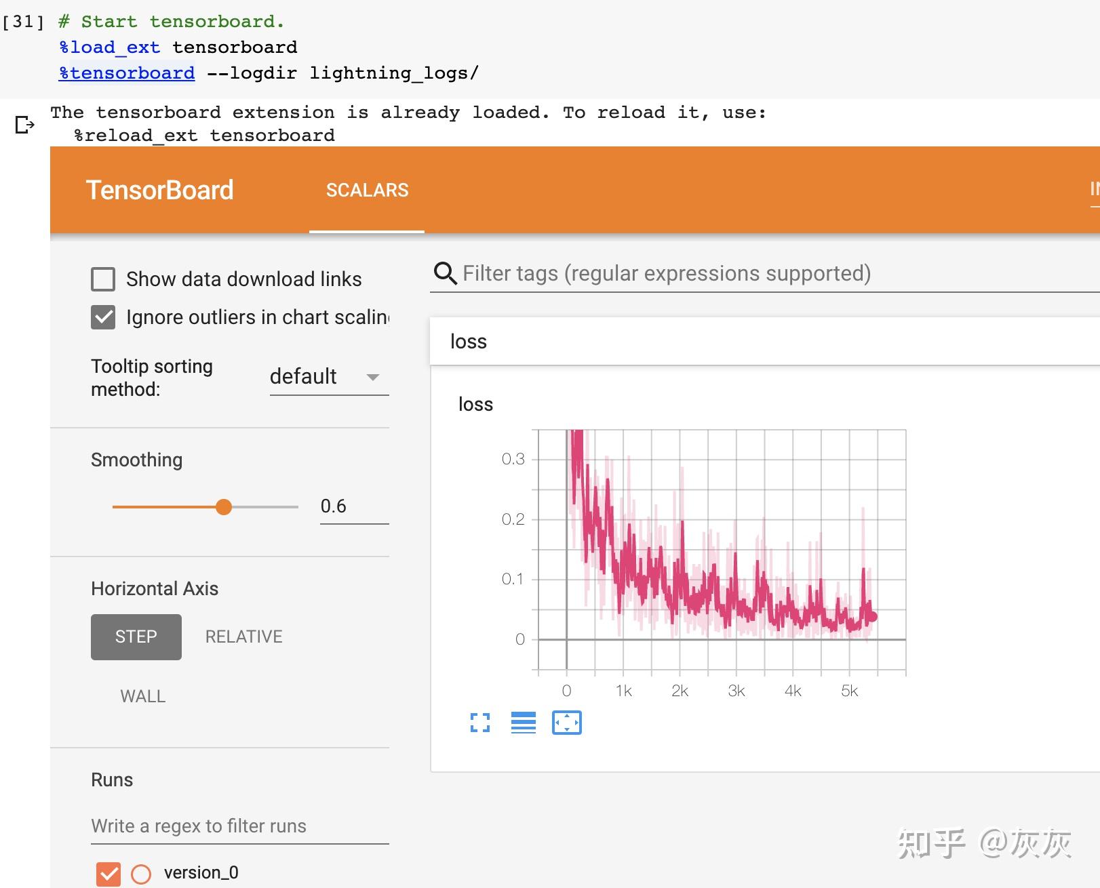
Task: Click the search magnifier in Filter tags
Action: pyautogui.click(x=444, y=273)
